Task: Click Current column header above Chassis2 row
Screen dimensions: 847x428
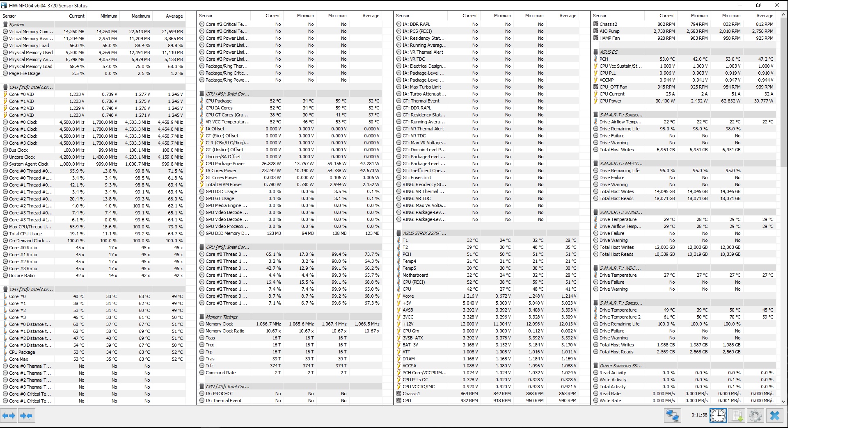Action: 661,16
